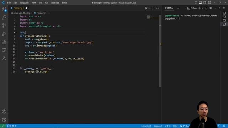Viewport: 228px width, 128px height.
Task: Switch to the TERMINAL panel tab
Action: point(169,8)
